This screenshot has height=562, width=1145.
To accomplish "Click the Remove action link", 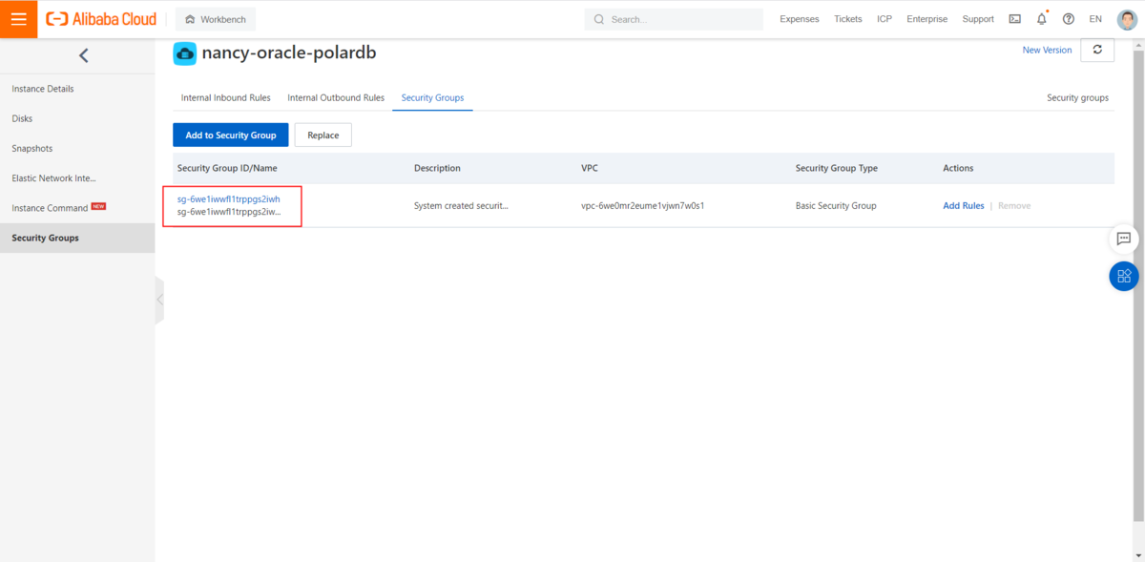I will click(x=1014, y=205).
